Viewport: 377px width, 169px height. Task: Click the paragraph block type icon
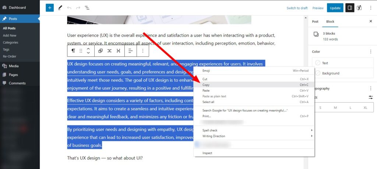[x=73, y=50]
